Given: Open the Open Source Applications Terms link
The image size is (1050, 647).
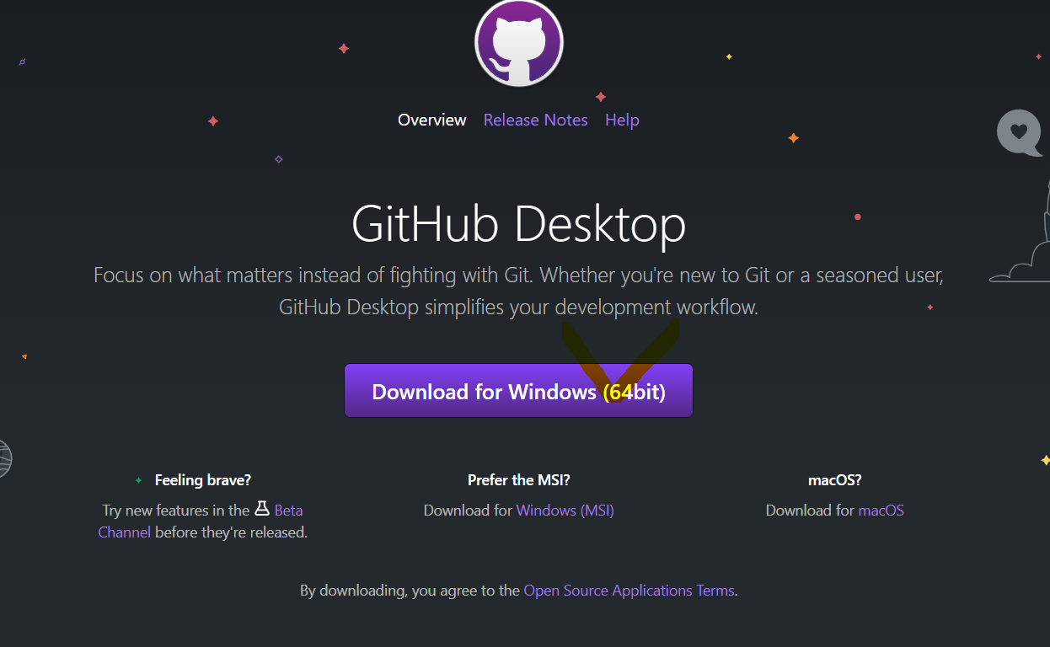Looking at the screenshot, I should tap(629, 591).
